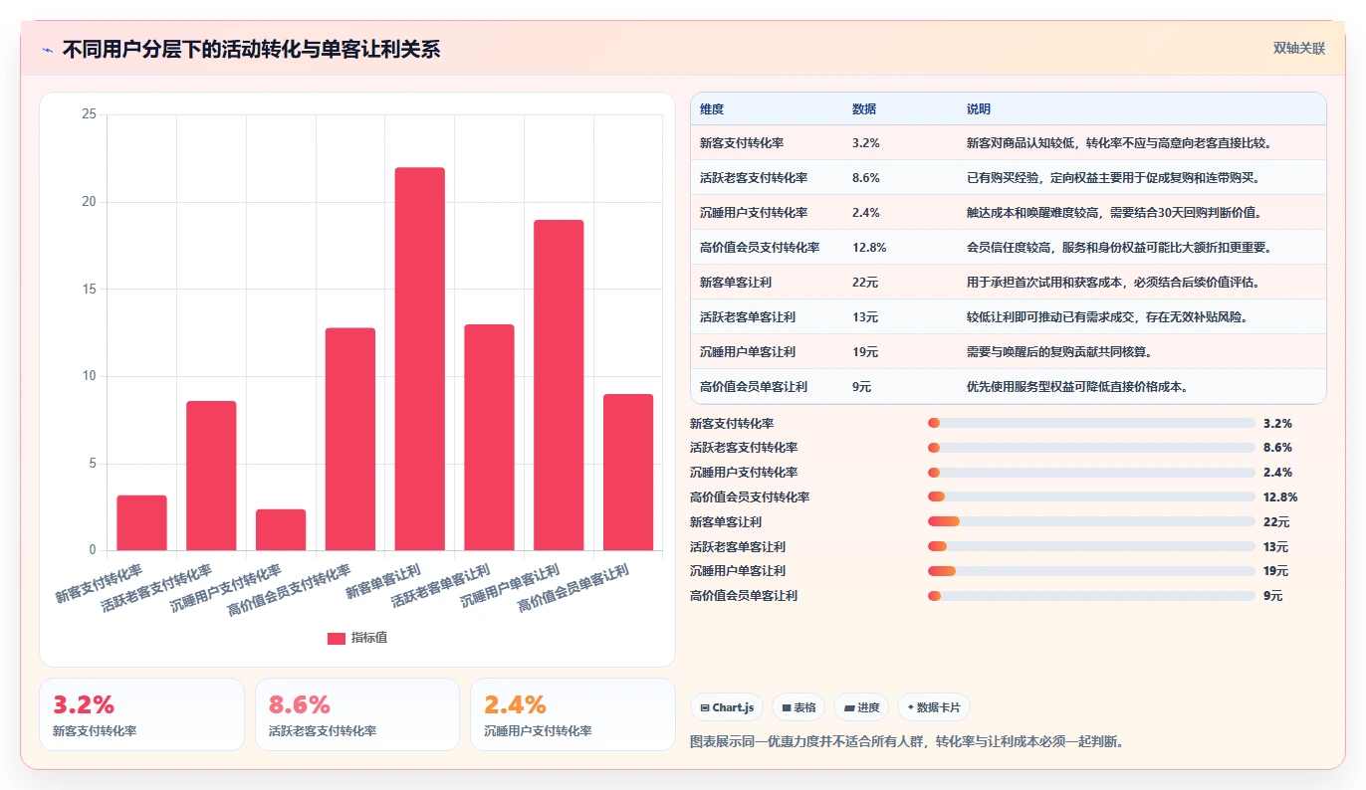Click the 22元 value in the table
1366x790 pixels.
pos(865,283)
